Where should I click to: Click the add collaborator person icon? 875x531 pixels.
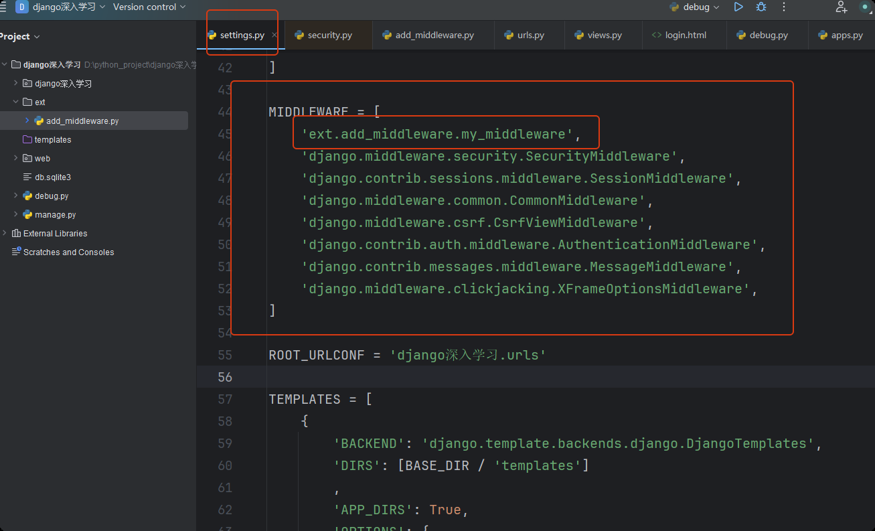tap(842, 7)
